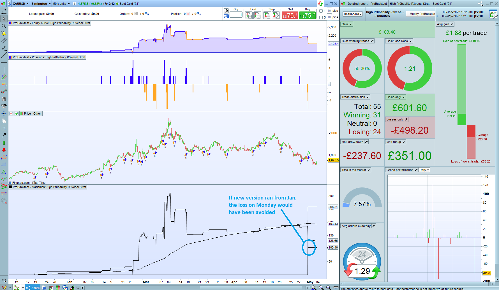Enable the S stop pips checkbox
This screenshot has width=499, height=290.
point(321,17)
